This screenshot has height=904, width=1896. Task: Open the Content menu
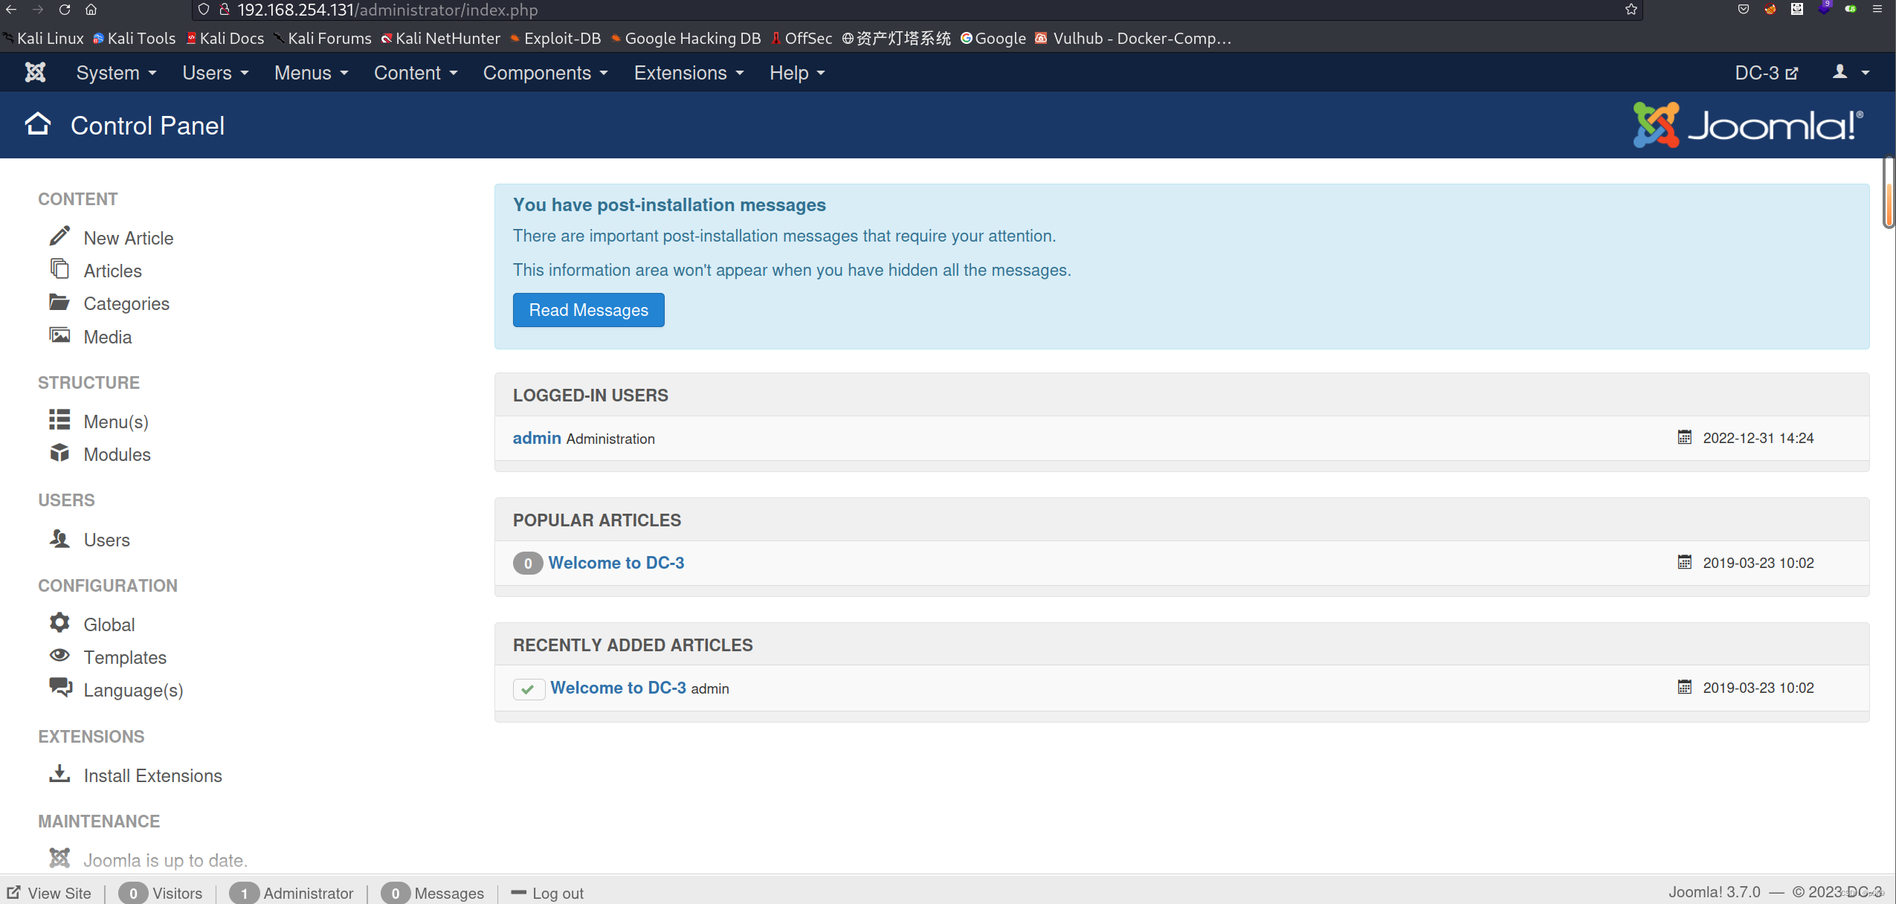point(415,73)
